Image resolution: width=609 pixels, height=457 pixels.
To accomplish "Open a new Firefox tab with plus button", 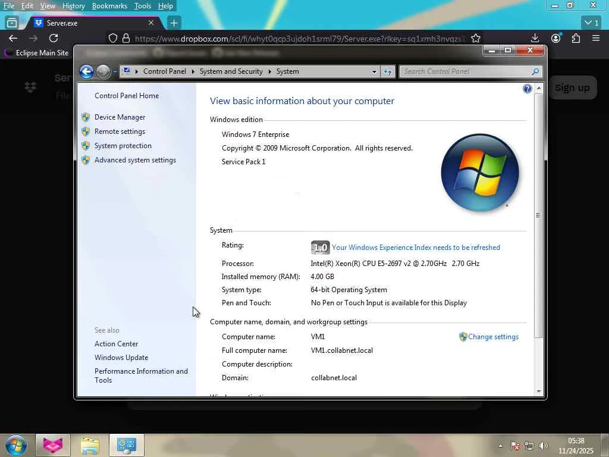I will pos(174,23).
